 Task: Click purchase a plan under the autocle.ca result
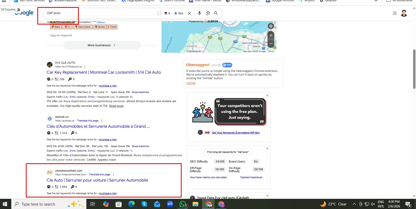point(108,140)
